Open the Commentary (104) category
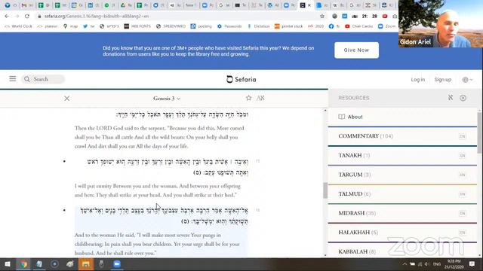The height and width of the screenshot is (271, 483). [x=402, y=136]
